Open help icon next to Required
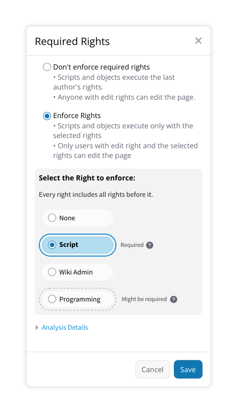Viewport: 237px width, 413px height. (x=150, y=245)
